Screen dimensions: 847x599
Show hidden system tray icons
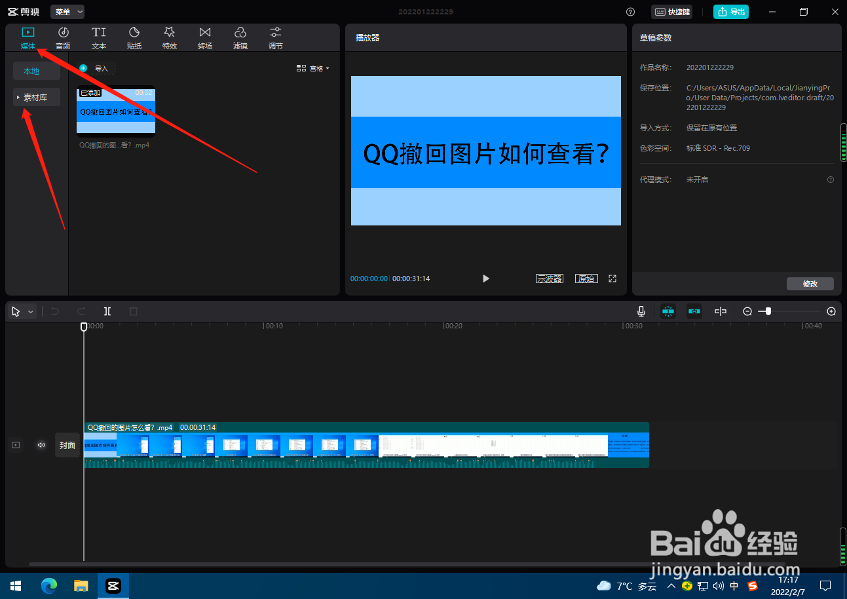point(671,586)
